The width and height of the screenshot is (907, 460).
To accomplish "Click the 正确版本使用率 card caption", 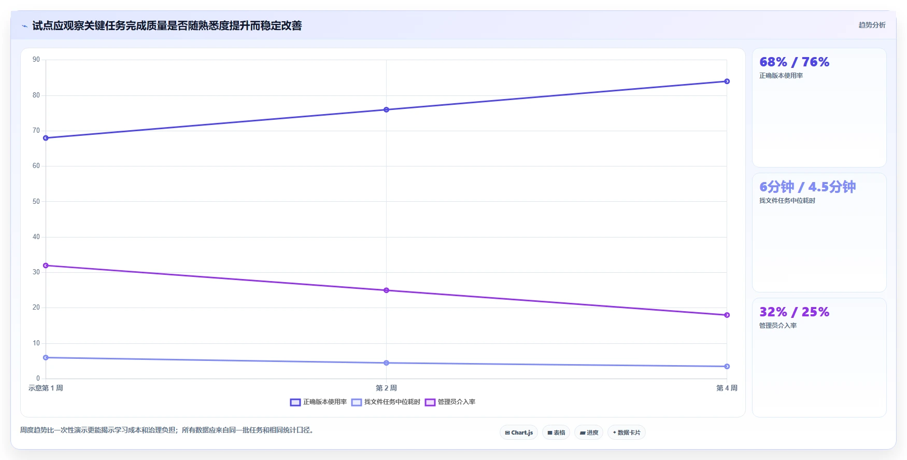I will pyautogui.click(x=781, y=76).
